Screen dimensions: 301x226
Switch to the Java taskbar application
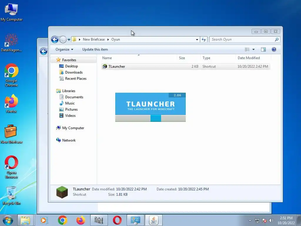click(x=153, y=220)
